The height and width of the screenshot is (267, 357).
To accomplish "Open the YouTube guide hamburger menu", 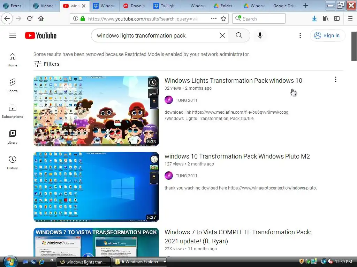I will [13, 35].
